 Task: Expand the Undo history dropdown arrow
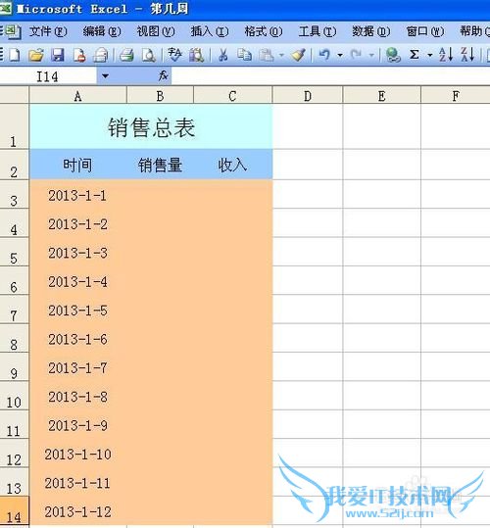pyautogui.click(x=340, y=55)
